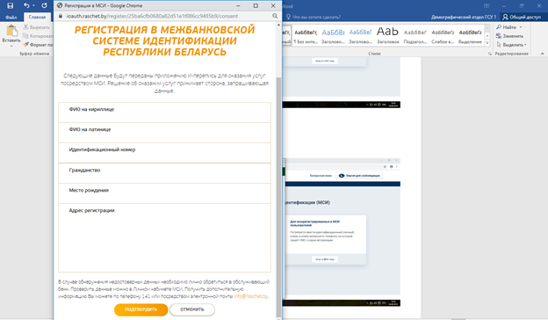Click the ribbon display options icon in Word's title bar

[x=487, y=6]
